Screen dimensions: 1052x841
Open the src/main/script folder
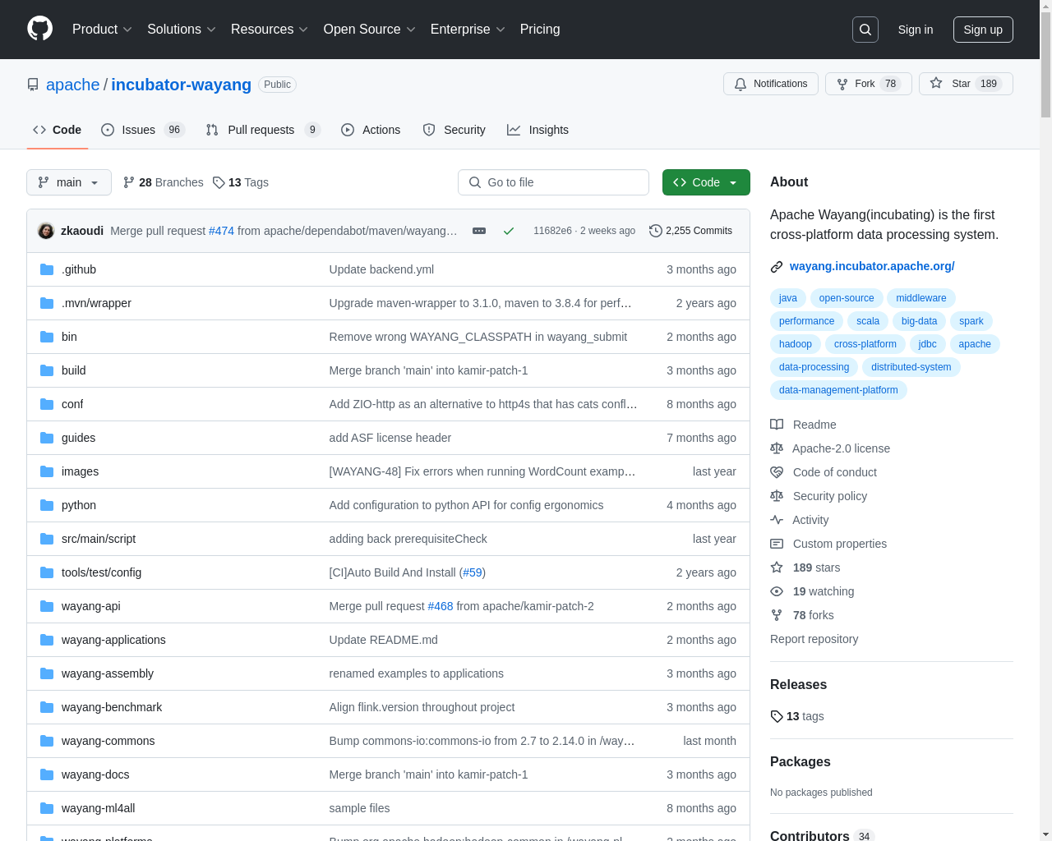(x=99, y=539)
